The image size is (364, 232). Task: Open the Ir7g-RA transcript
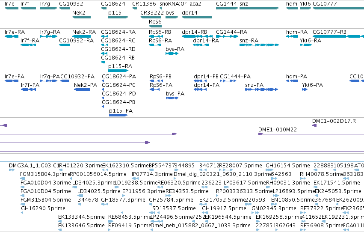[48, 36]
